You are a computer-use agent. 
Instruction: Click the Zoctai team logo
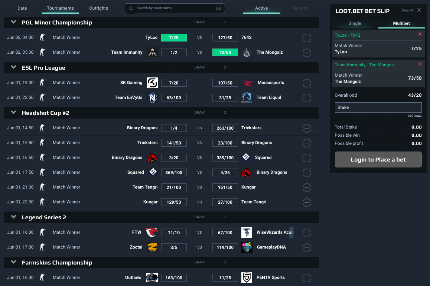pyautogui.click(x=152, y=247)
